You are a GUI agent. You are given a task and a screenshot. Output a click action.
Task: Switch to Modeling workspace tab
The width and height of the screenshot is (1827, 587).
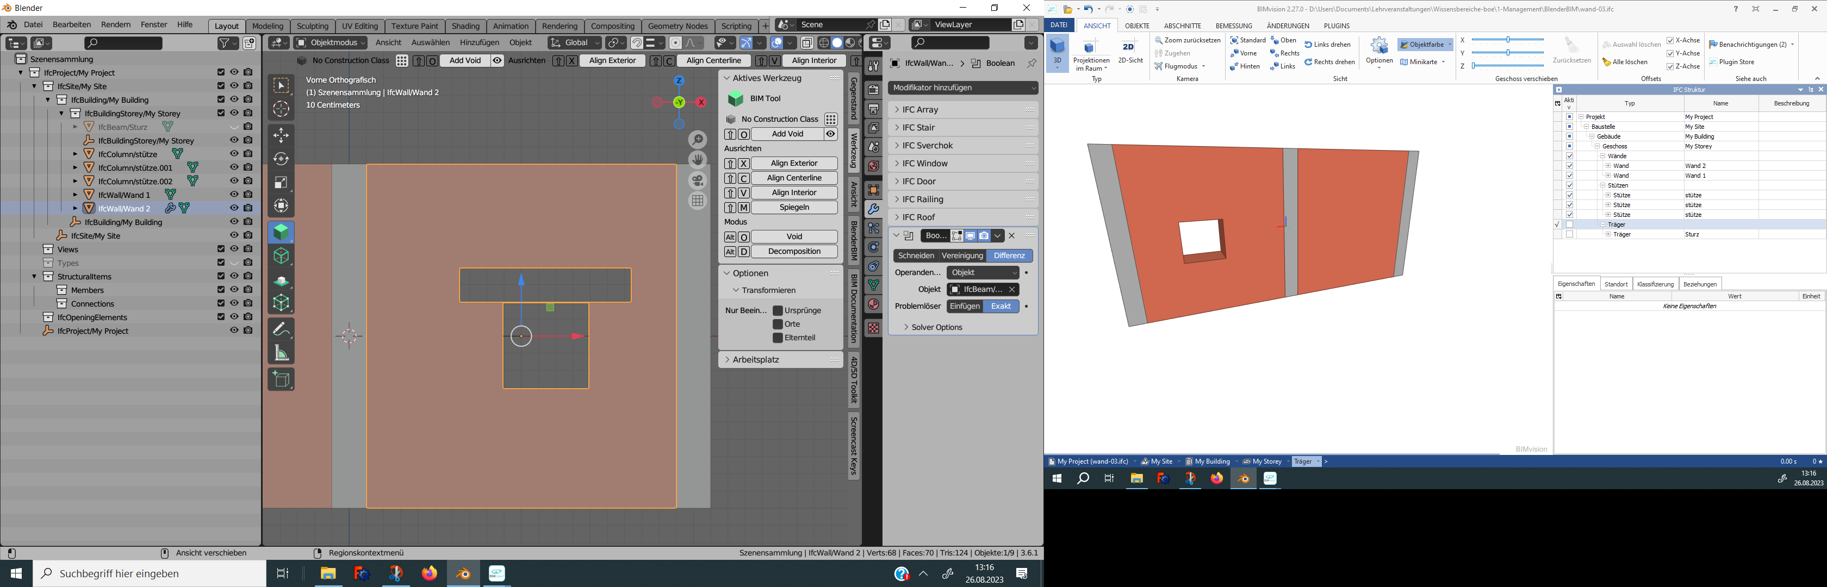(x=268, y=26)
